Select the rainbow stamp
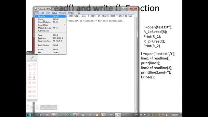 (30, 78)
